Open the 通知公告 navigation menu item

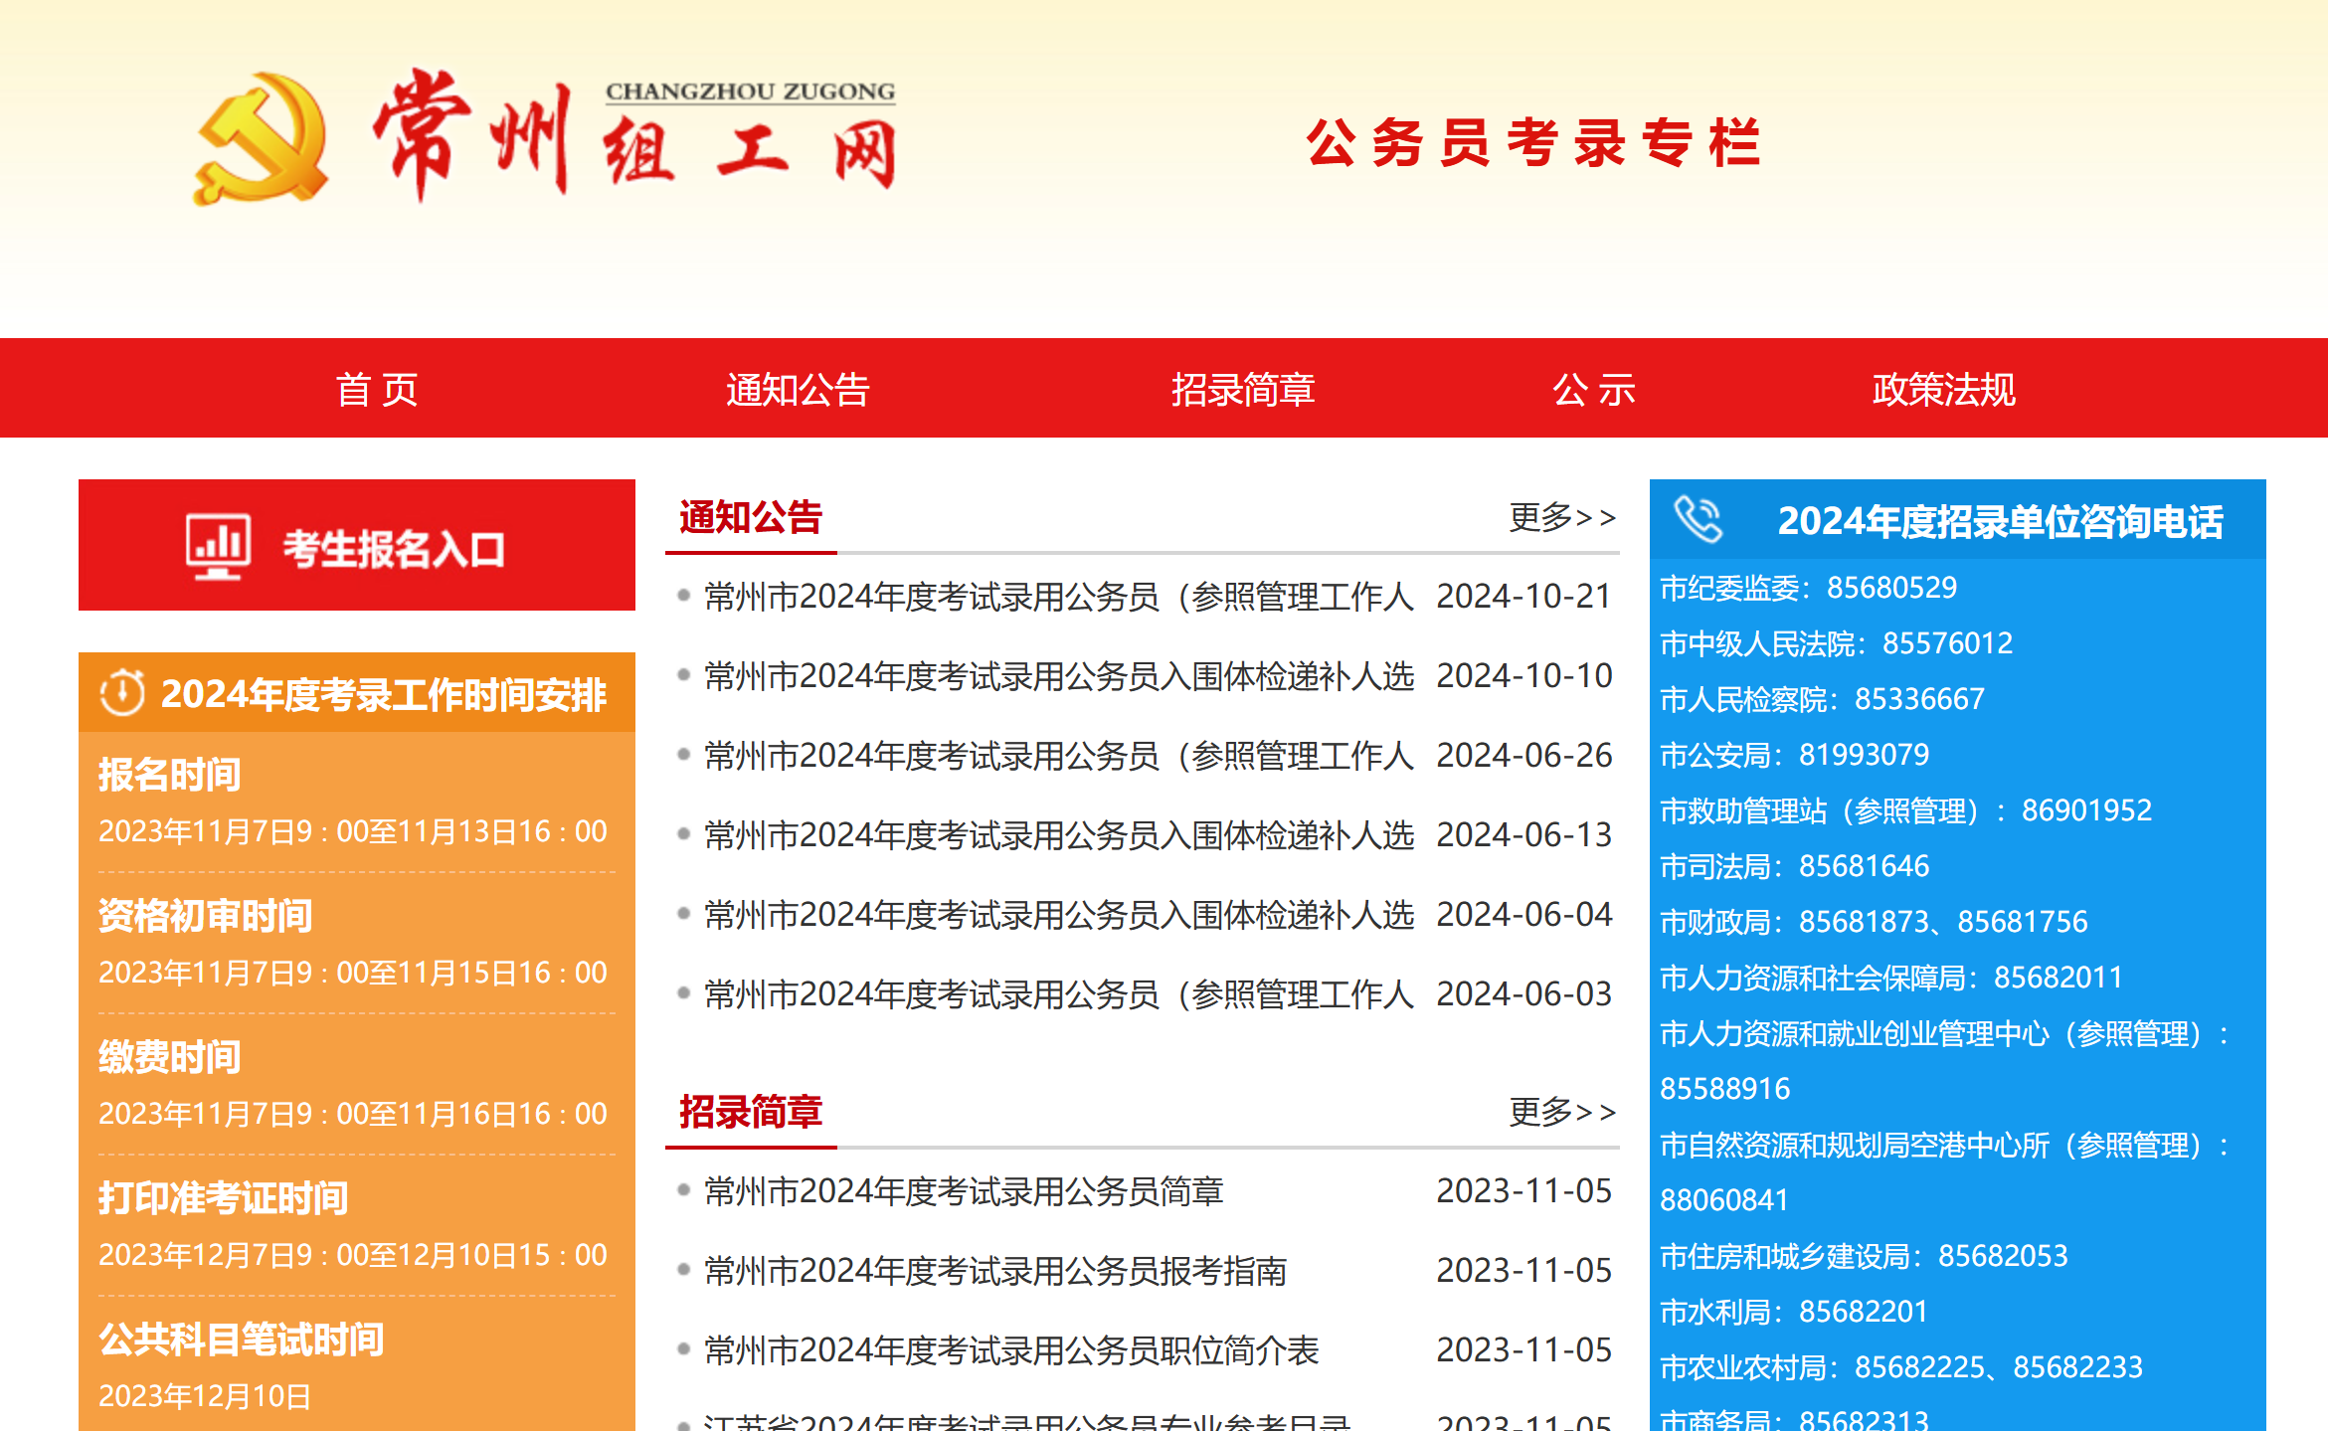(798, 389)
